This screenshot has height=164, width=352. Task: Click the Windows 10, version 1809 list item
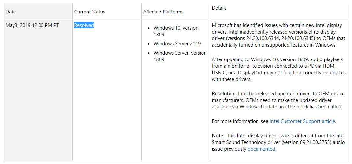[176, 31]
